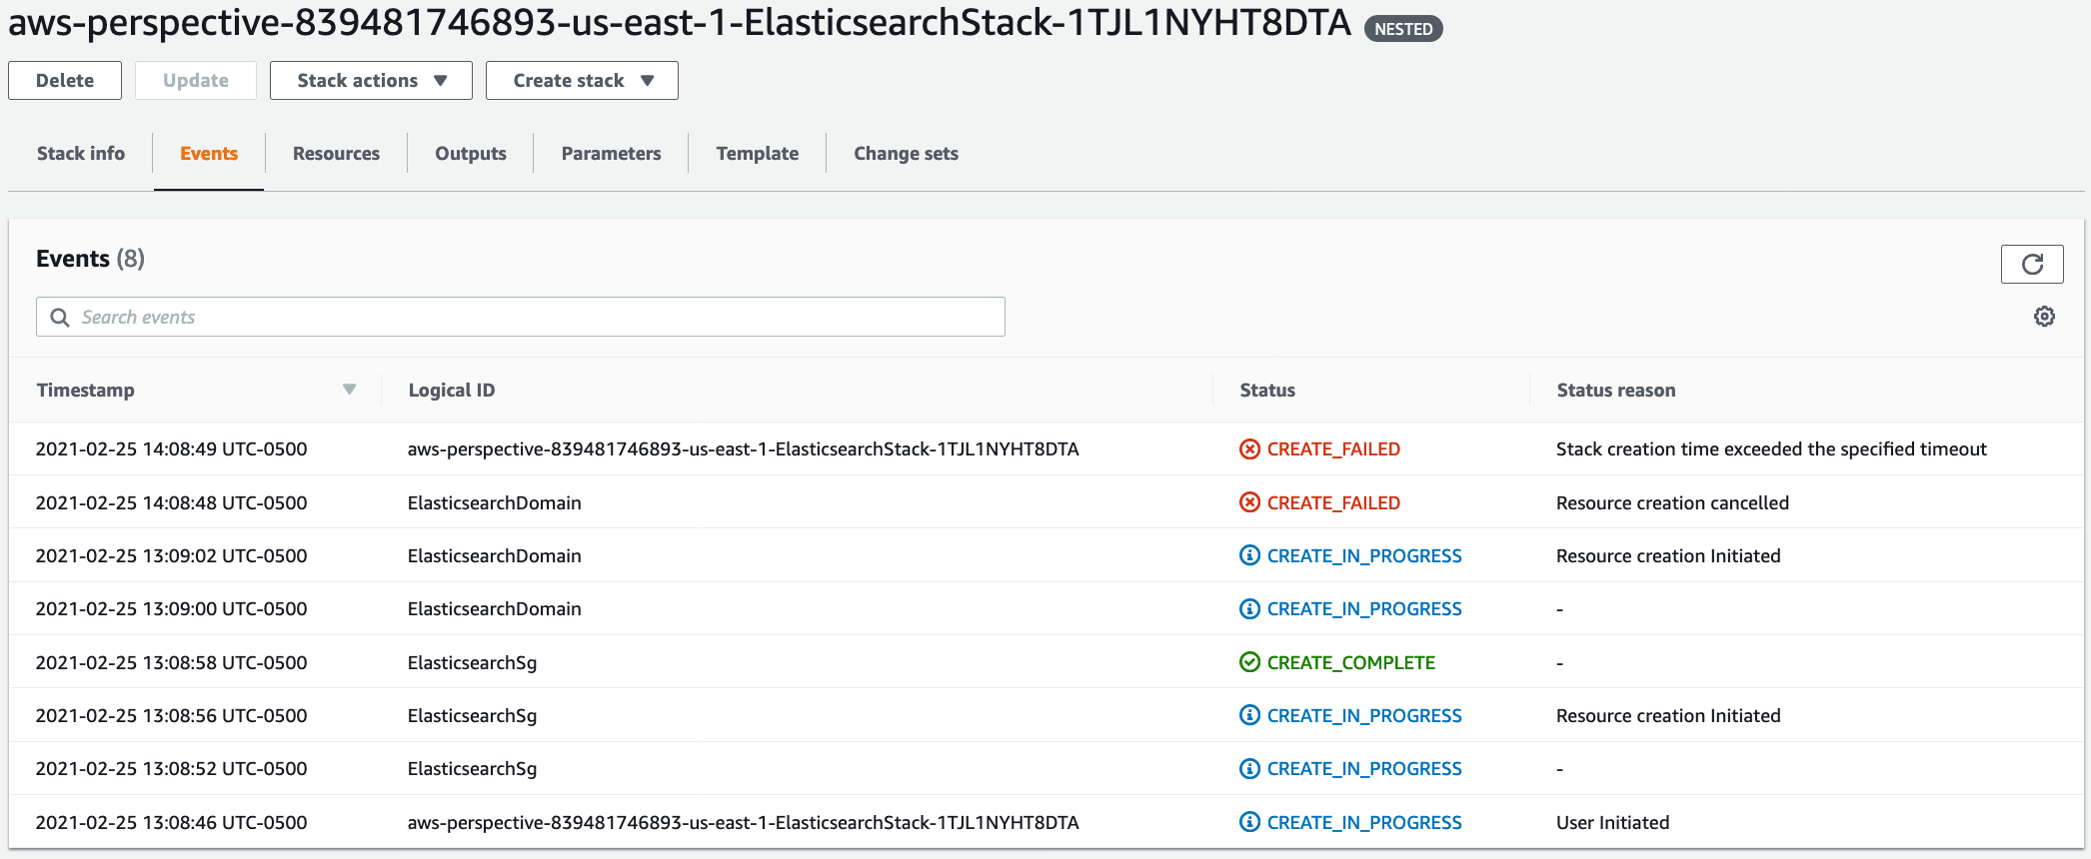
Task: Click the stack Logical ID in the 14:08:49 row
Action: (743, 449)
